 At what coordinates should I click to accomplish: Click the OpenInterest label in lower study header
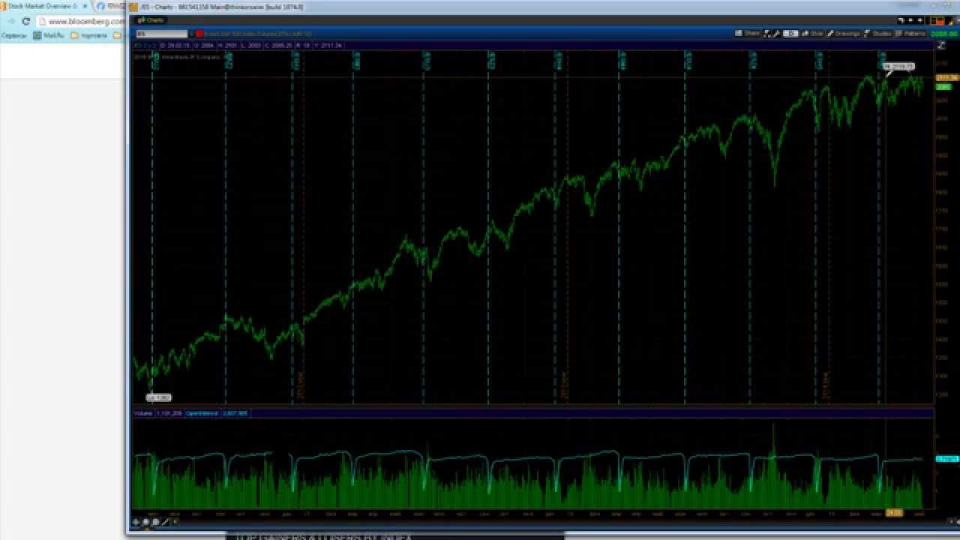coord(202,413)
